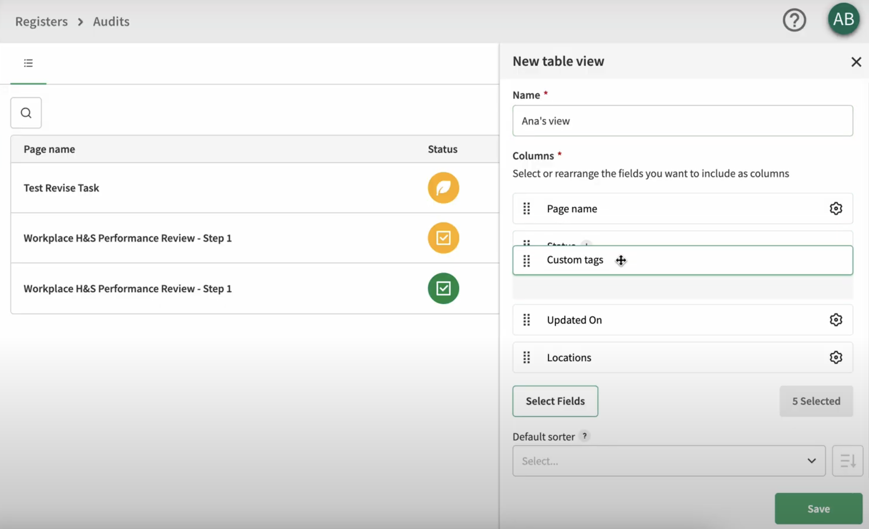The height and width of the screenshot is (529, 869).
Task: Click the drag handle icon next to Locations
Action: click(527, 357)
